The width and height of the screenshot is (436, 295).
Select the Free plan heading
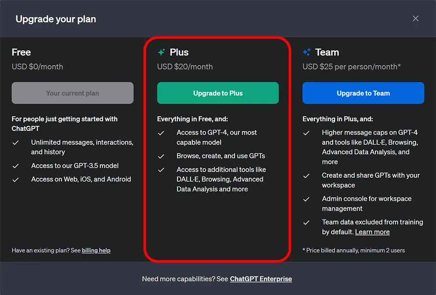[21, 52]
